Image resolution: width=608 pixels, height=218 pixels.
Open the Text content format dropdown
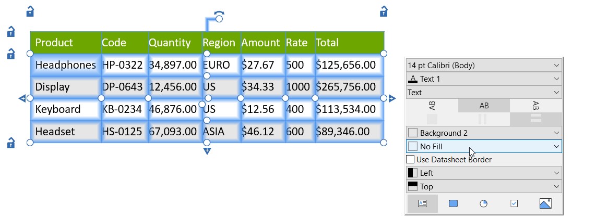pyautogui.click(x=484, y=93)
